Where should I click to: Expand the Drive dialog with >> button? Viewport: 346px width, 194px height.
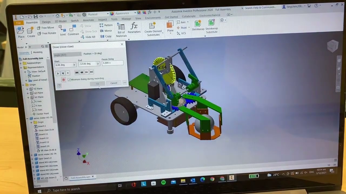[x=125, y=82]
